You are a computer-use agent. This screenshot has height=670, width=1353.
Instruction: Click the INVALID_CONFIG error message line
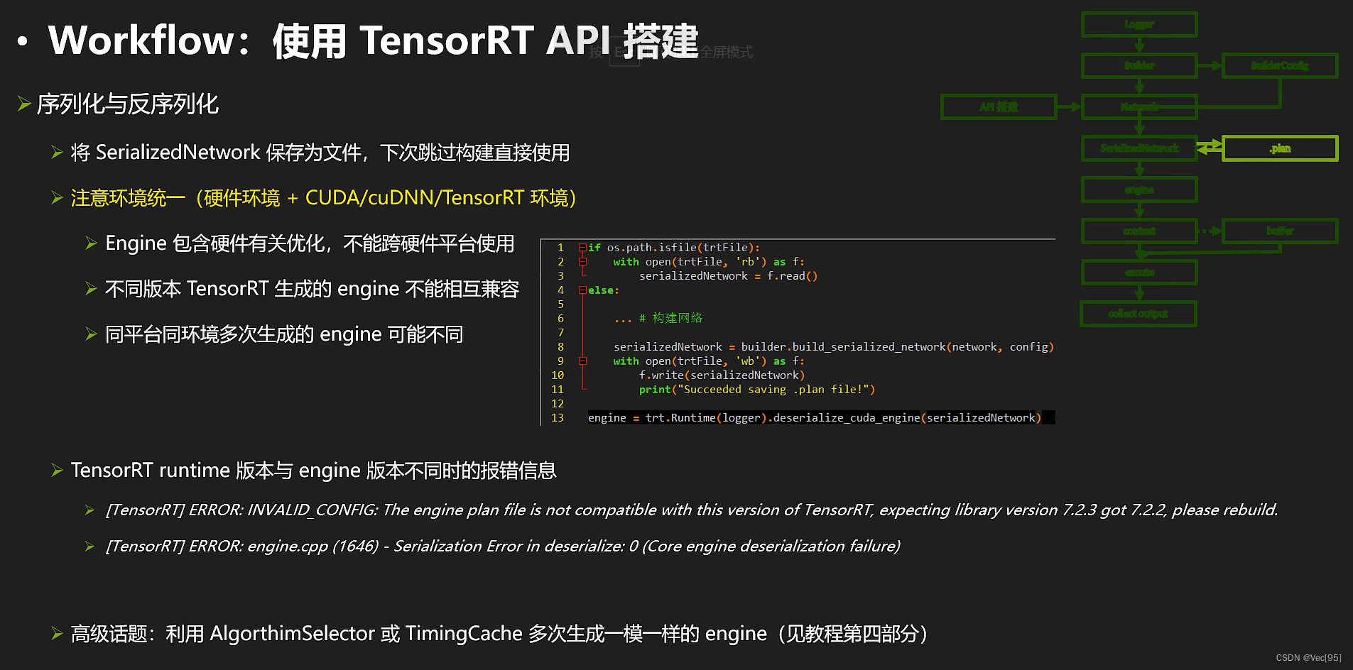(x=692, y=510)
